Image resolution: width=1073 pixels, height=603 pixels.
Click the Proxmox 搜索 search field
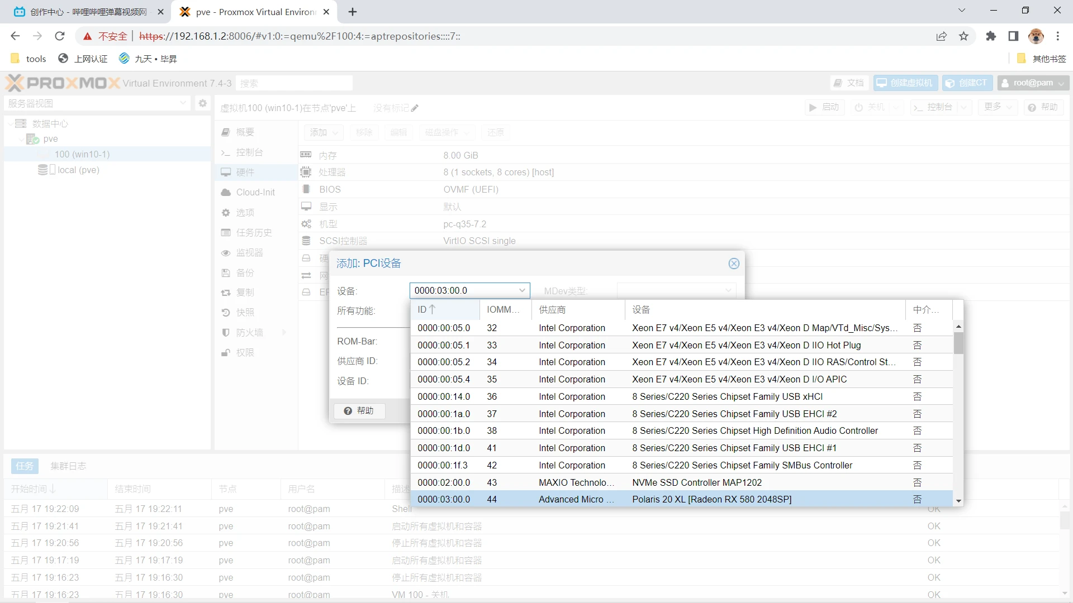[294, 83]
